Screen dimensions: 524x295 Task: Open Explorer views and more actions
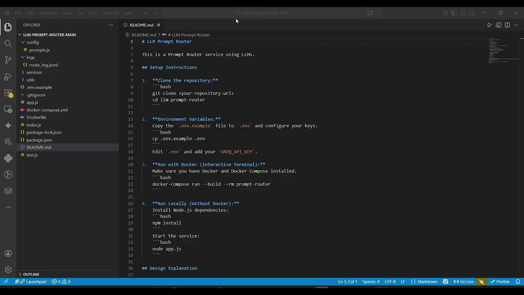pos(111,25)
